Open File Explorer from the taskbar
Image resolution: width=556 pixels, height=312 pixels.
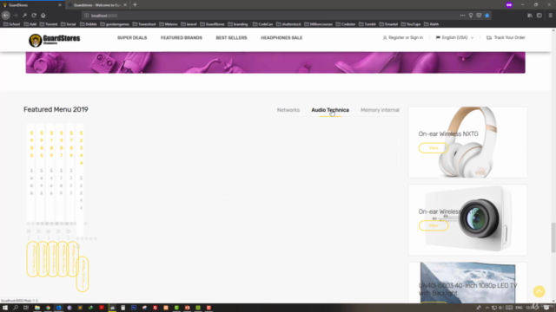(x=36, y=308)
